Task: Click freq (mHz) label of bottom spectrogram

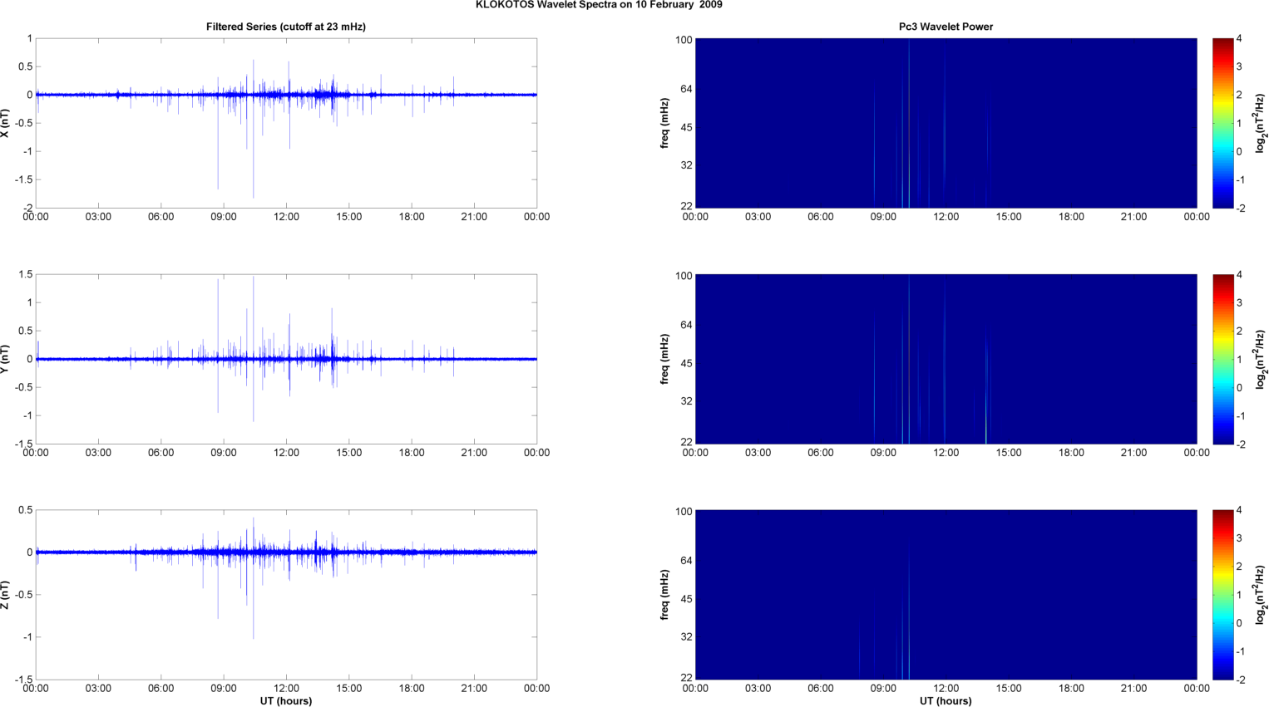Action: pyautogui.click(x=664, y=595)
